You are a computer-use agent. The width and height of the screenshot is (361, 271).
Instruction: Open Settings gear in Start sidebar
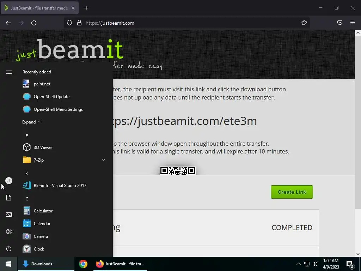[9, 231]
